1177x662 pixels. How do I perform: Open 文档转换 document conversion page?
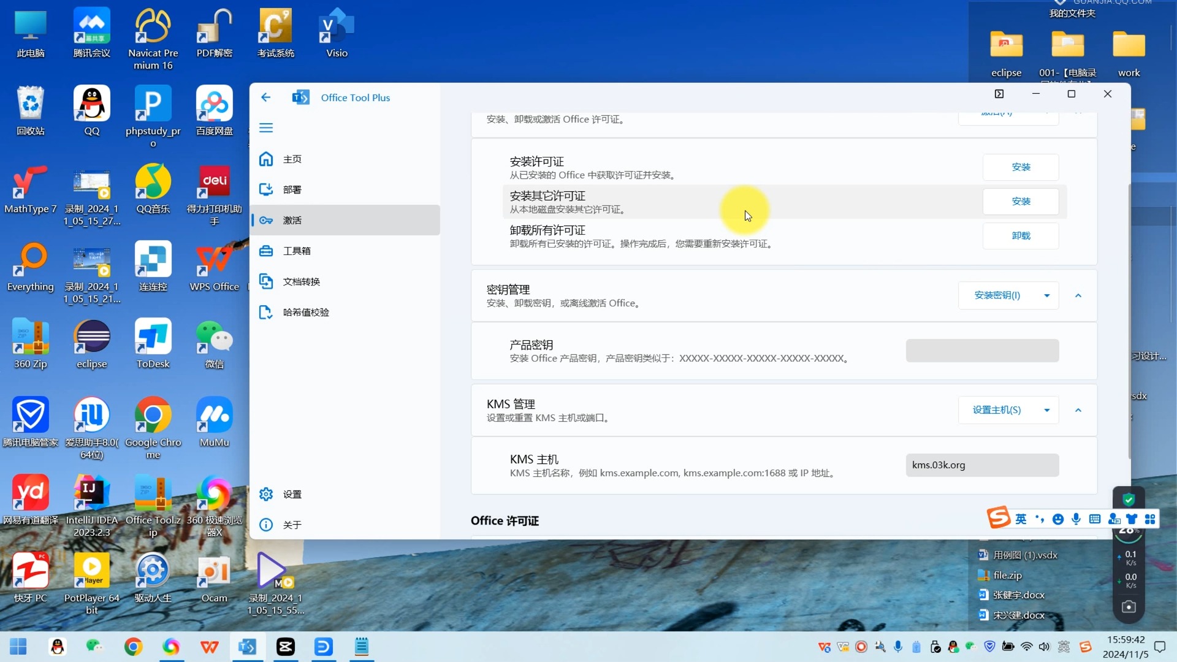tap(345, 281)
